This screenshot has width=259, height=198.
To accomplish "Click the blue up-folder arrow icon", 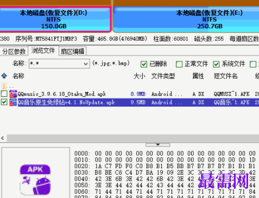I will click(x=4, y=76).
